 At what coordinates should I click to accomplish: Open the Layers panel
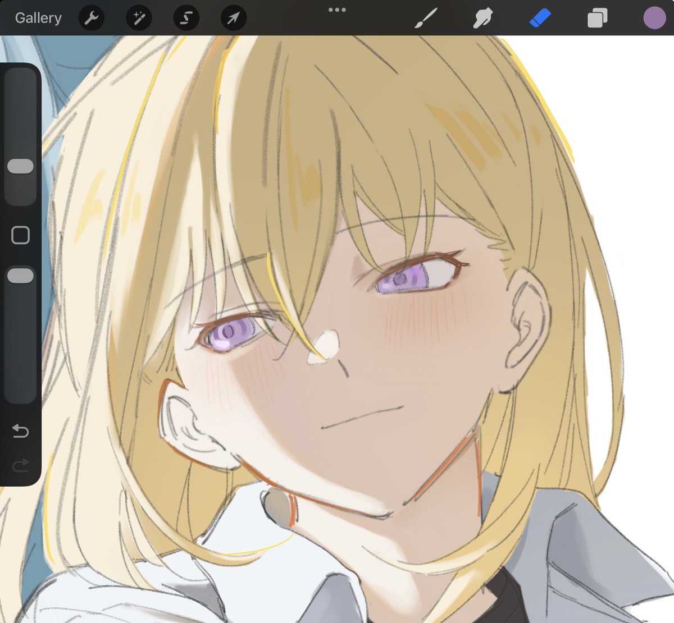point(597,19)
